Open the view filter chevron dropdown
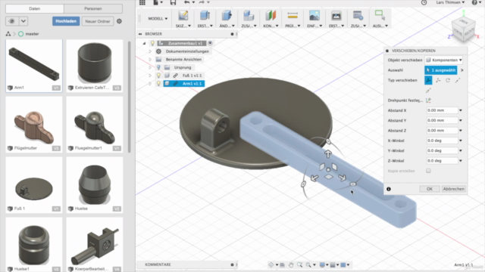The height and width of the screenshot is (272, 485). [x=23, y=21]
